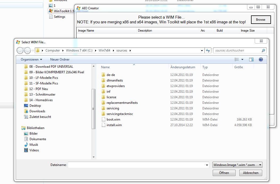This screenshot has height=184, width=280.
Task: Click the sources durchsuchen search field
Action: tap(237, 50)
